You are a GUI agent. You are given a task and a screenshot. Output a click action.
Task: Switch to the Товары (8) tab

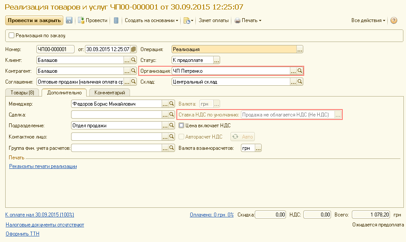coord(22,93)
